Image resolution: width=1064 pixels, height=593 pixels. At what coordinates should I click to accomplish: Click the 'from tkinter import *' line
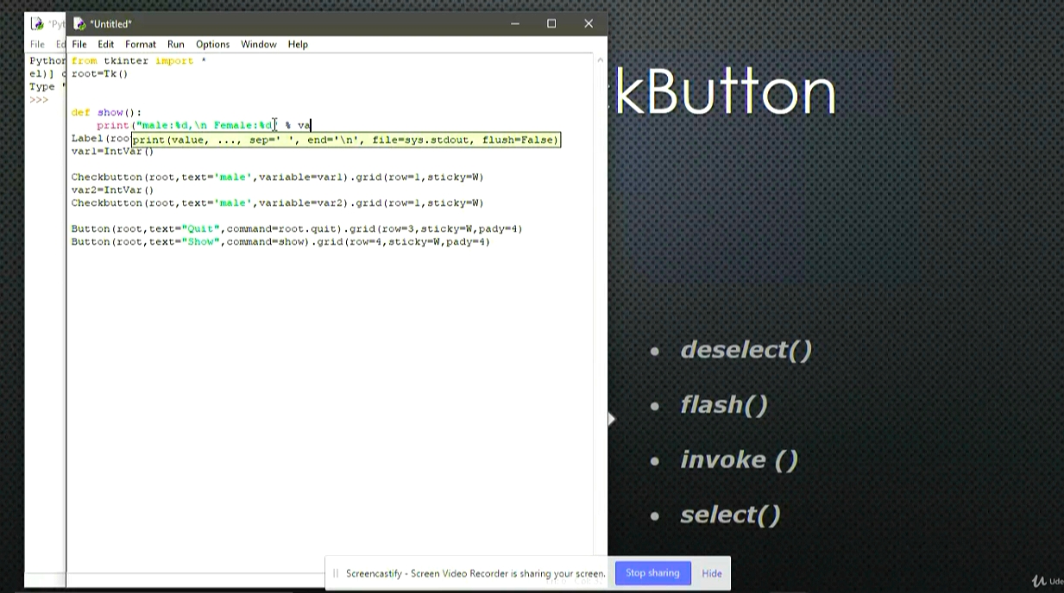[139, 61]
